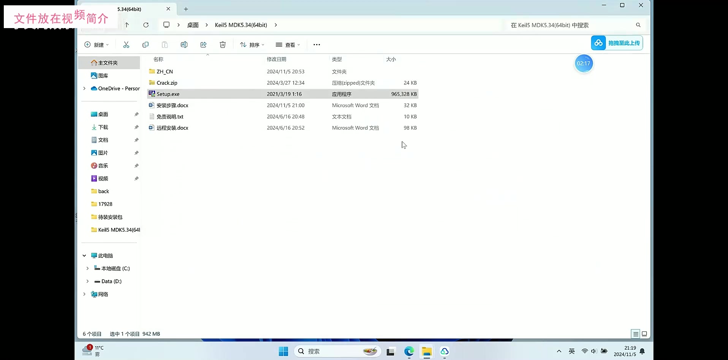
Task: Switch to large thumbnails view
Action: coord(644,334)
